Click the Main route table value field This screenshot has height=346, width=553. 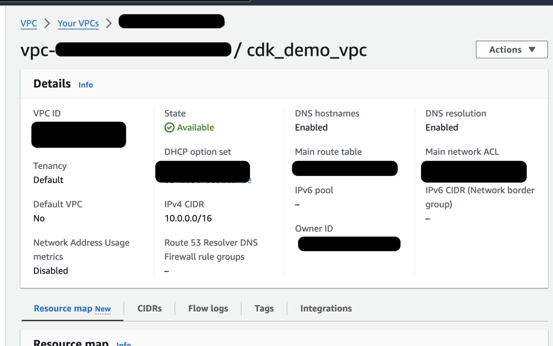coord(345,168)
